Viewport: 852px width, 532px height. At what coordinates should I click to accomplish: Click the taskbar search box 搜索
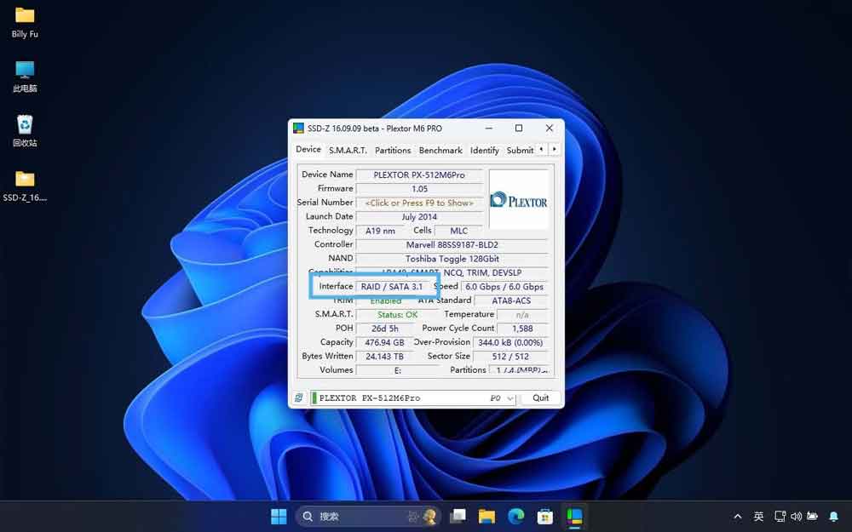(368, 517)
